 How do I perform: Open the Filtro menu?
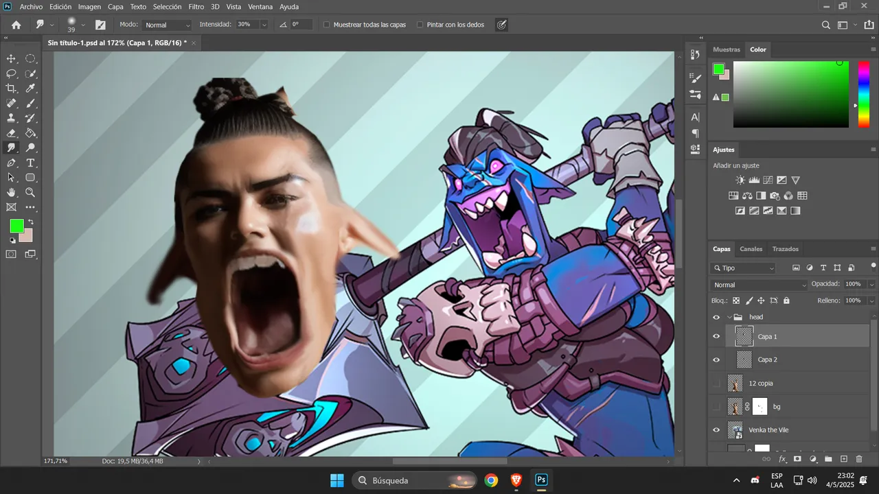(196, 7)
